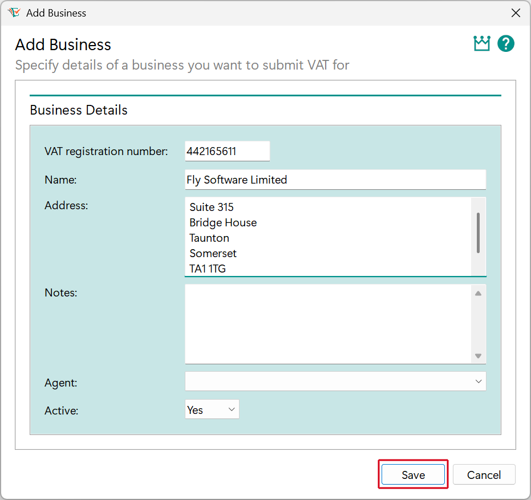Screen dimensions: 531x500
Task: Click the crown premium upgrade icon
Action: pos(481,43)
